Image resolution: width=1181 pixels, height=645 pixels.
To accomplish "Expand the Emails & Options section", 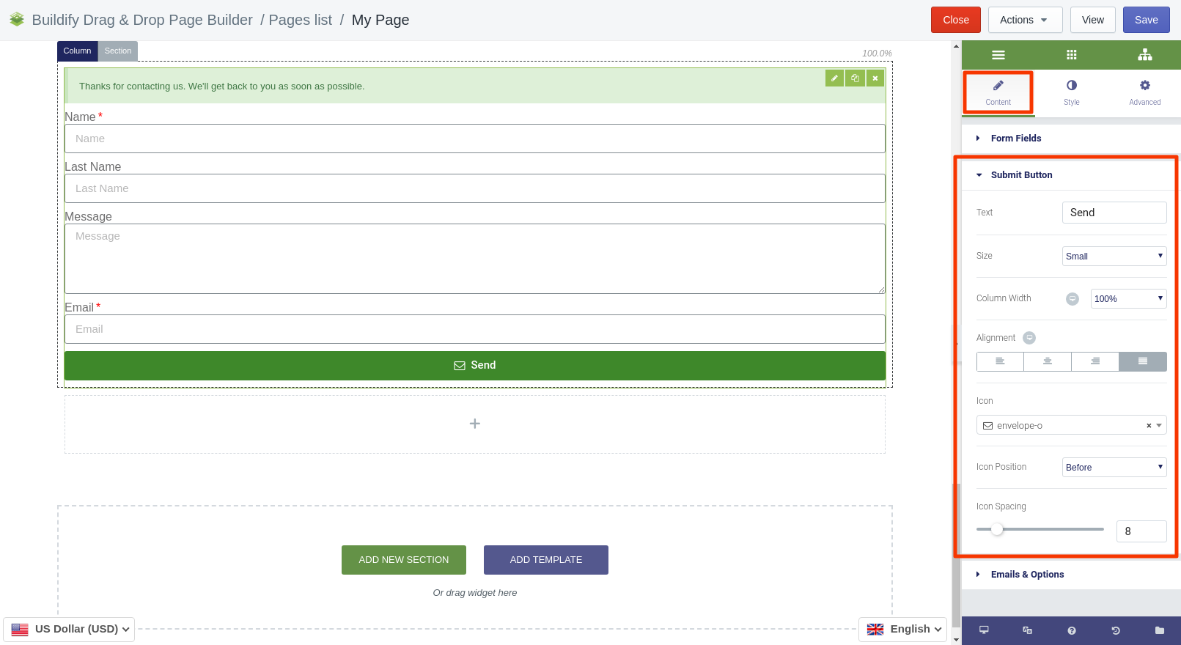I will (x=1071, y=574).
